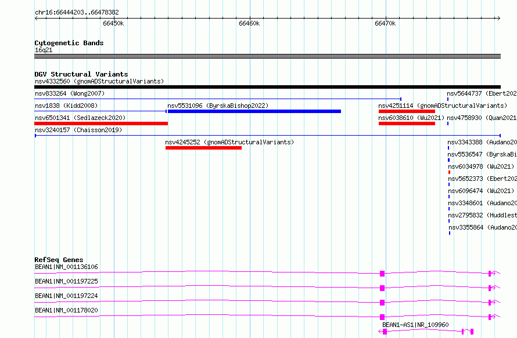
Task: Click the red nsv4251114 variant bar
Action: point(407,111)
